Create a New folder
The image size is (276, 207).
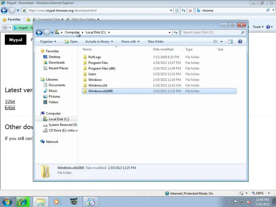[156, 42]
